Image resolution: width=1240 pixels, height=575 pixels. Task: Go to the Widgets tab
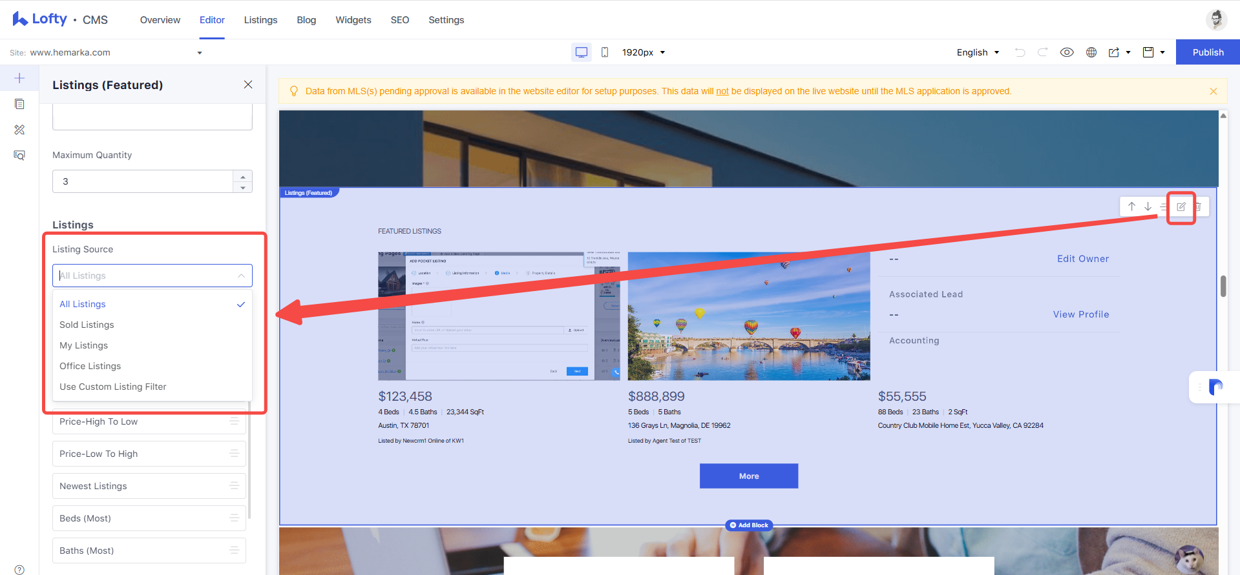[x=353, y=20]
